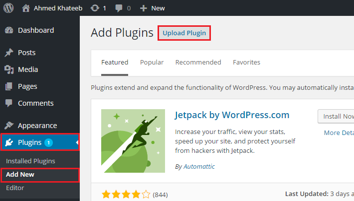Open the Automattic author link
Image resolution: width=354 pixels, height=201 pixels.
tap(199, 166)
